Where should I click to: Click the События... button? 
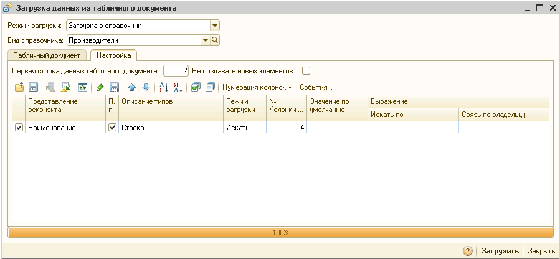316,87
